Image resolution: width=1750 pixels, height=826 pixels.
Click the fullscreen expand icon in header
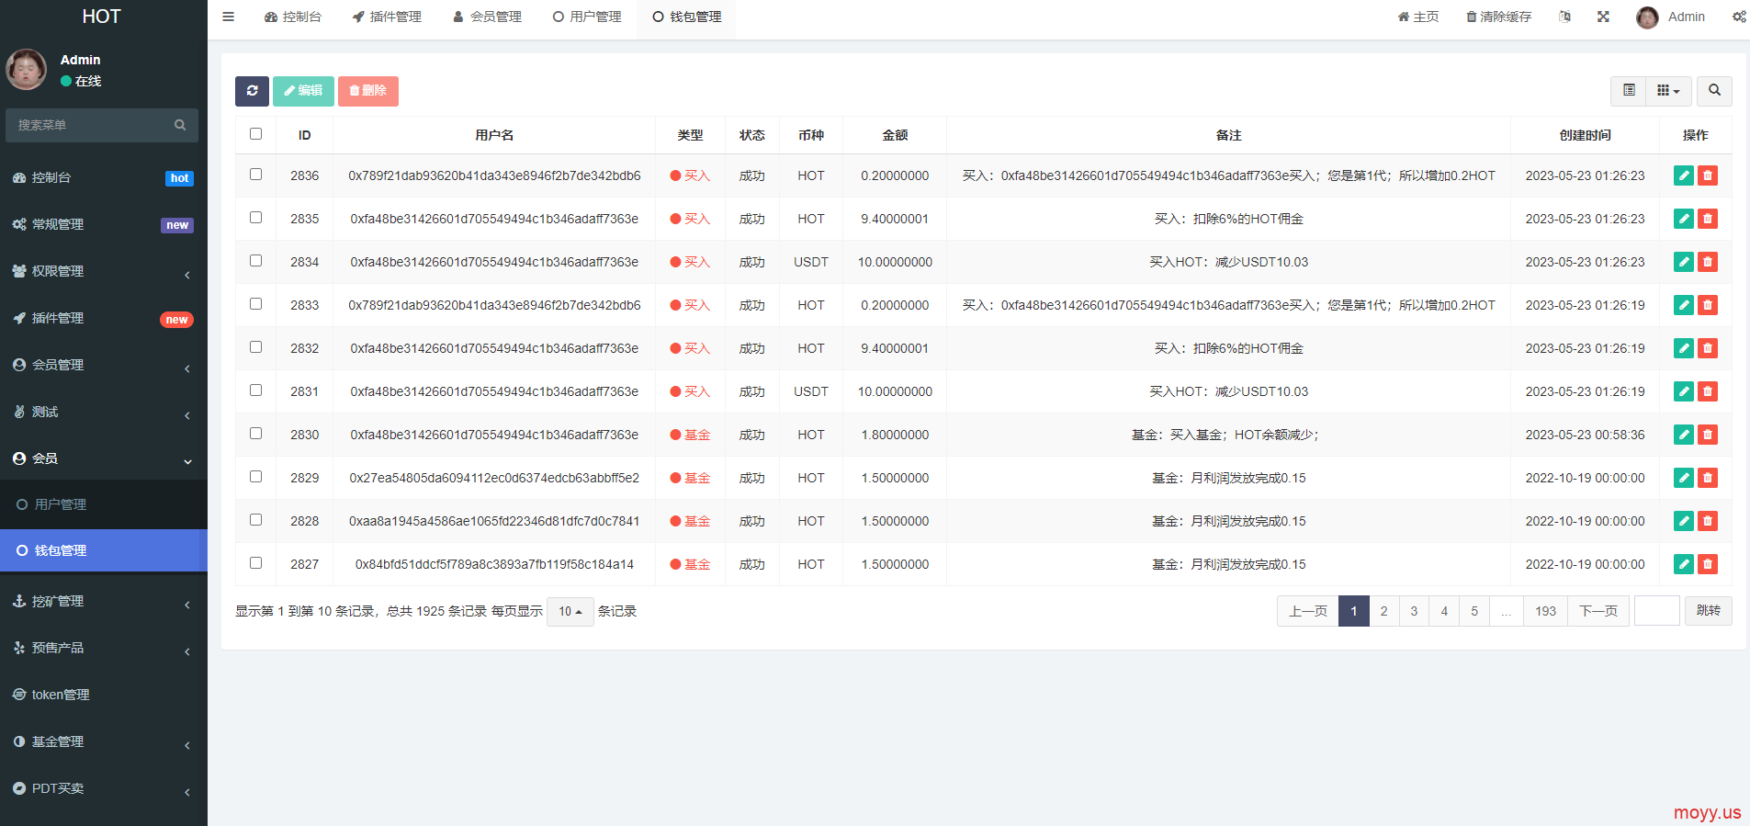(x=1603, y=17)
